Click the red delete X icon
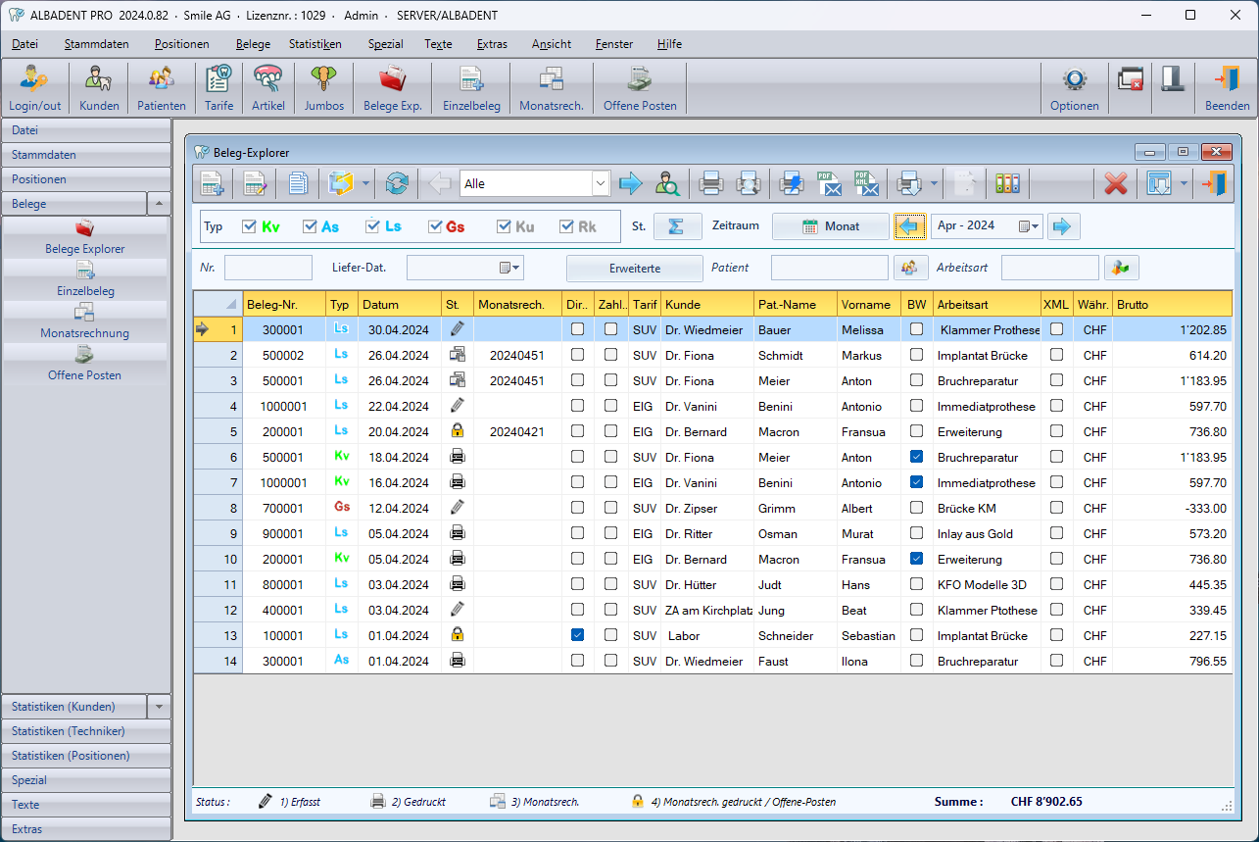The width and height of the screenshot is (1259, 842). pyautogui.click(x=1115, y=183)
